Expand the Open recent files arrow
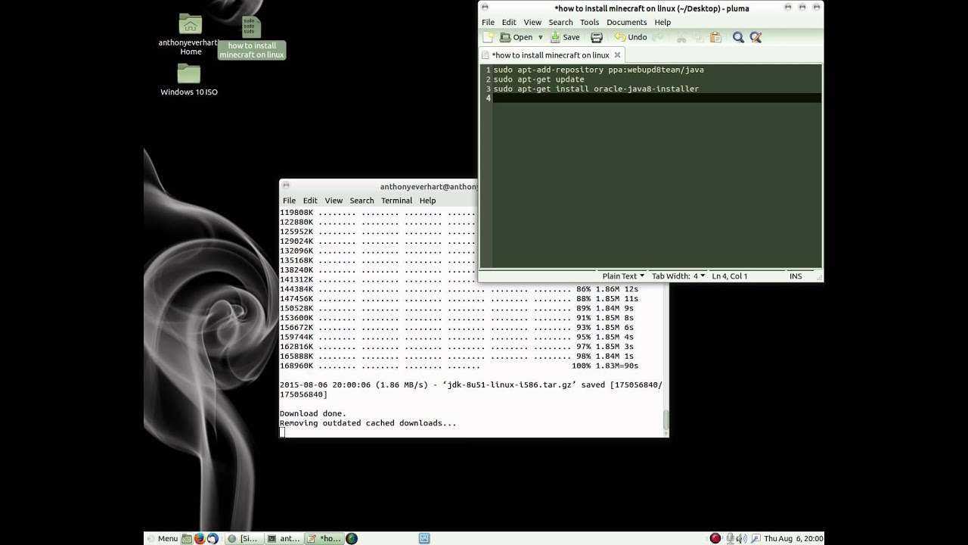The height and width of the screenshot is (545, 968). [539, 37]
